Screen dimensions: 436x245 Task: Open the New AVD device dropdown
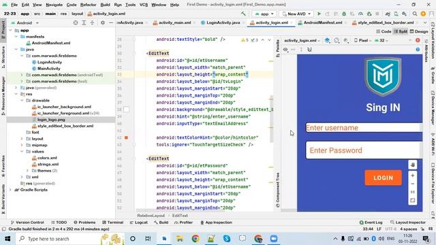296,14
